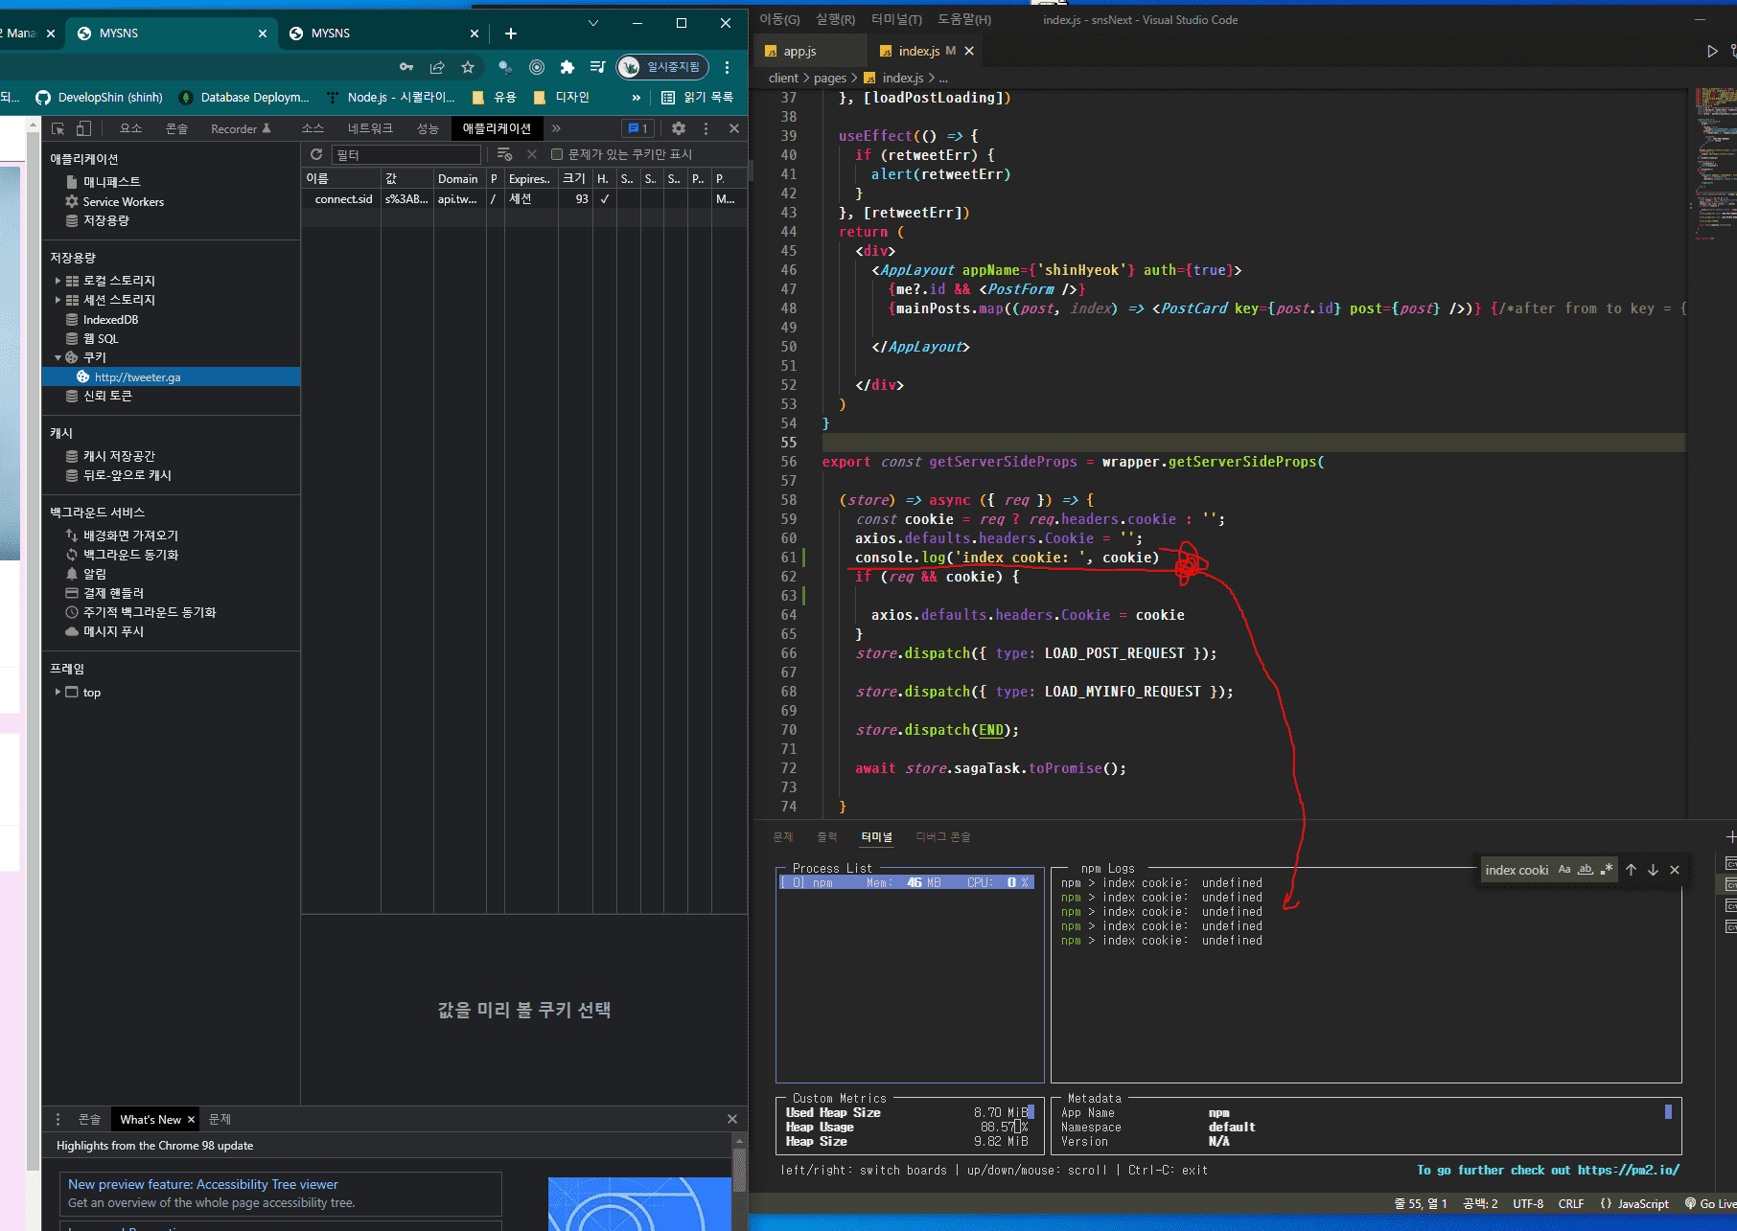Check the show only cookies with issues box
Screen dimensions: 1737x1231
(x=557, y=154)
